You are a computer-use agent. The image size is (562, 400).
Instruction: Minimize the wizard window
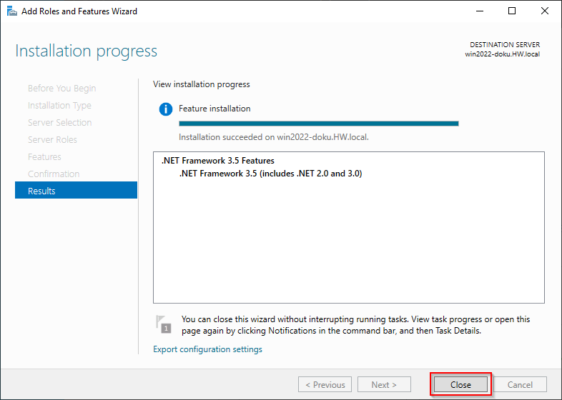pos(480,11)
